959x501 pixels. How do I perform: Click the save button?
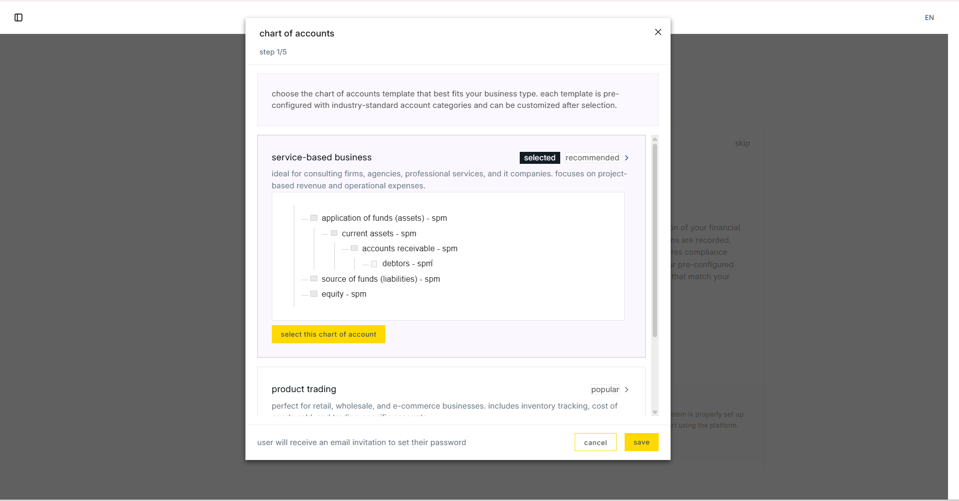click(641, 442)
